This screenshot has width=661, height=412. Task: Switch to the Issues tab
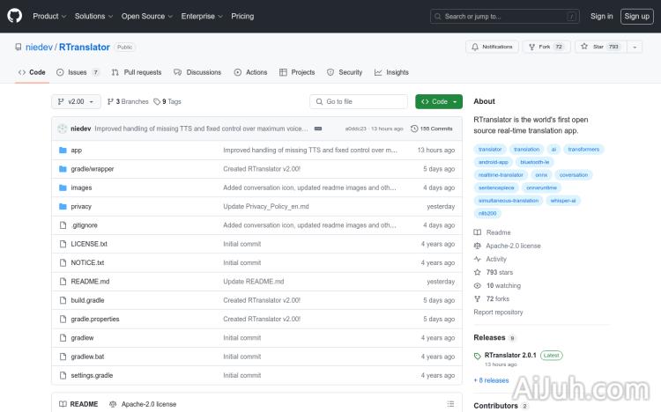pos(78,72)
